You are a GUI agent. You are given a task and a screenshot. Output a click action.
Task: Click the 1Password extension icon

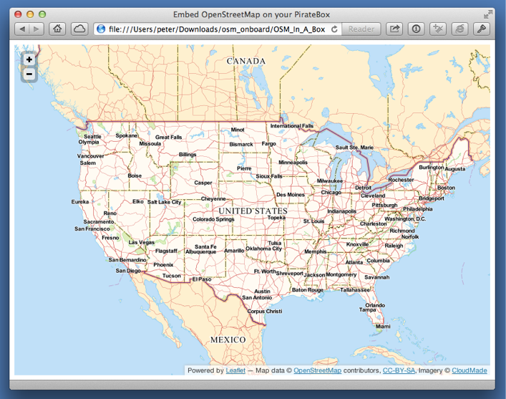coord(417,29)
